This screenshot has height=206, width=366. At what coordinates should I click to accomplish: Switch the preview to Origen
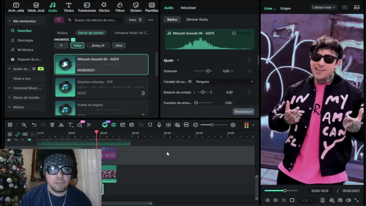point(285,8)
